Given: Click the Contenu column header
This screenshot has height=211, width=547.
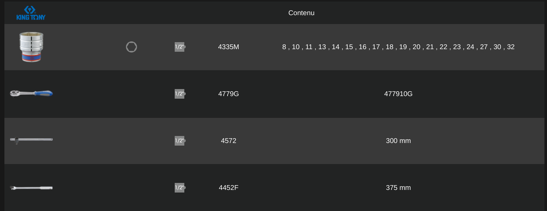Looking at the screenshot, I should (301, 13).
